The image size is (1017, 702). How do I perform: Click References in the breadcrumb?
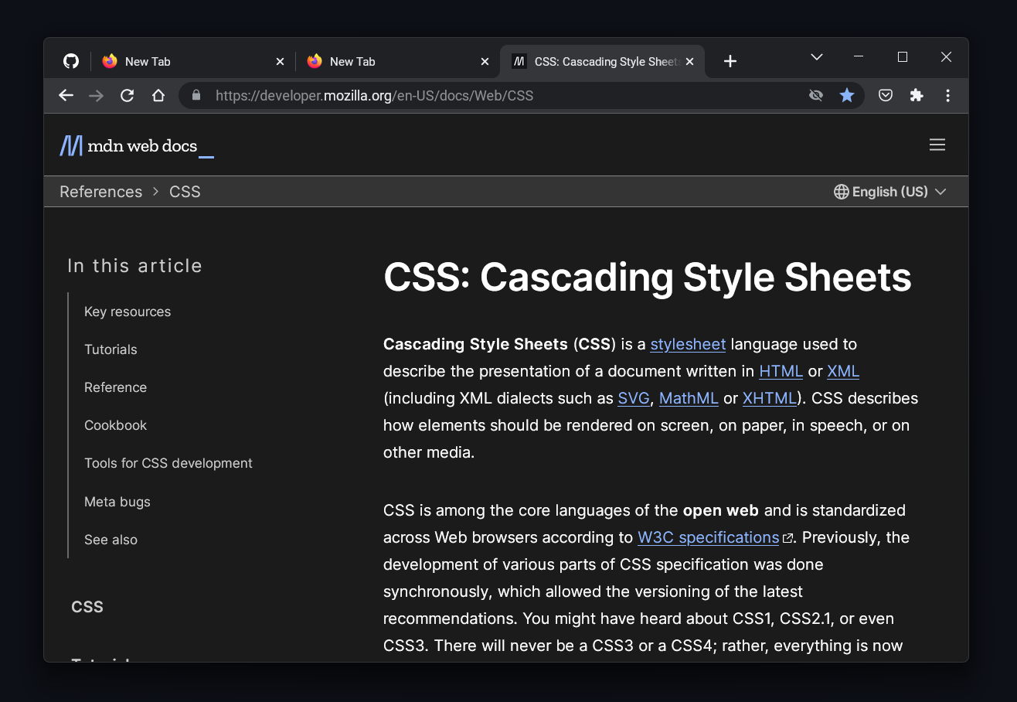click(x=101, y=192)
